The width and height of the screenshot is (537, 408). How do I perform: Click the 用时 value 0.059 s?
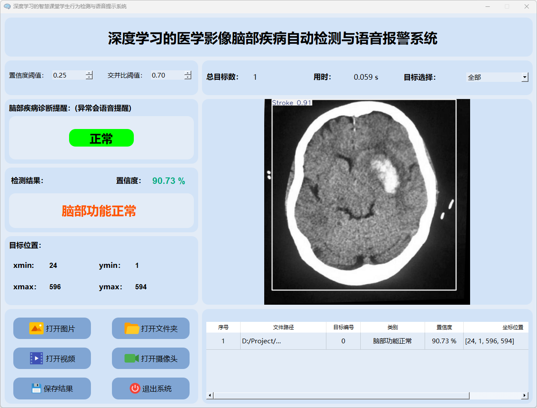[366, 77]
